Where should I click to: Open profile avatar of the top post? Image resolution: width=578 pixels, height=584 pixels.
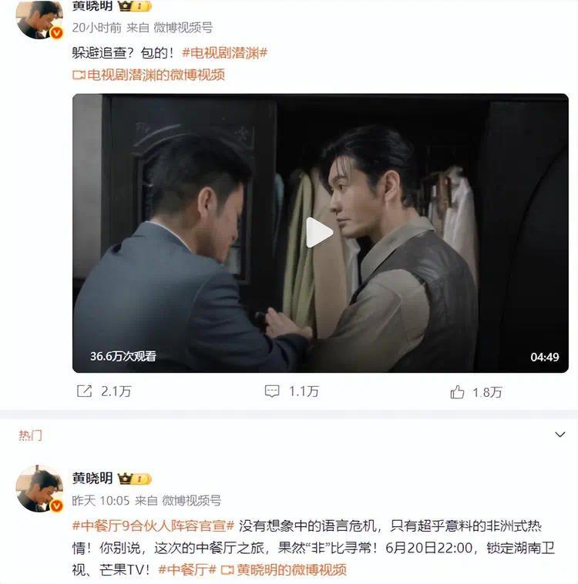point(39,18)
